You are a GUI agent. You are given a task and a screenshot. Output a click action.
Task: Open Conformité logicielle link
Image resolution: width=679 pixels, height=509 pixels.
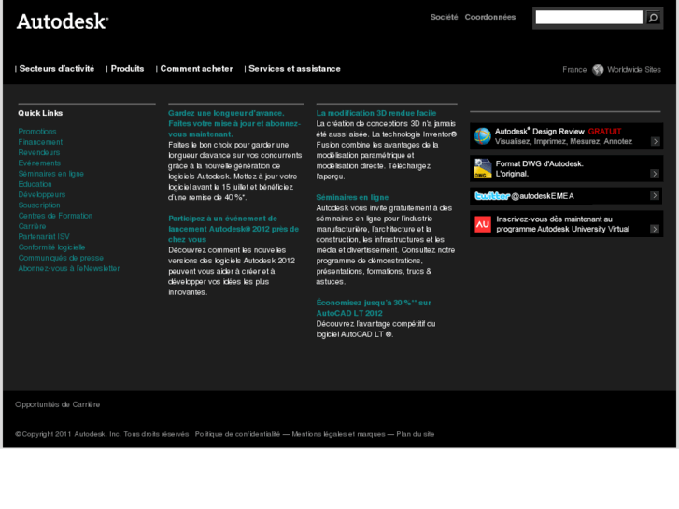(51, 247)
